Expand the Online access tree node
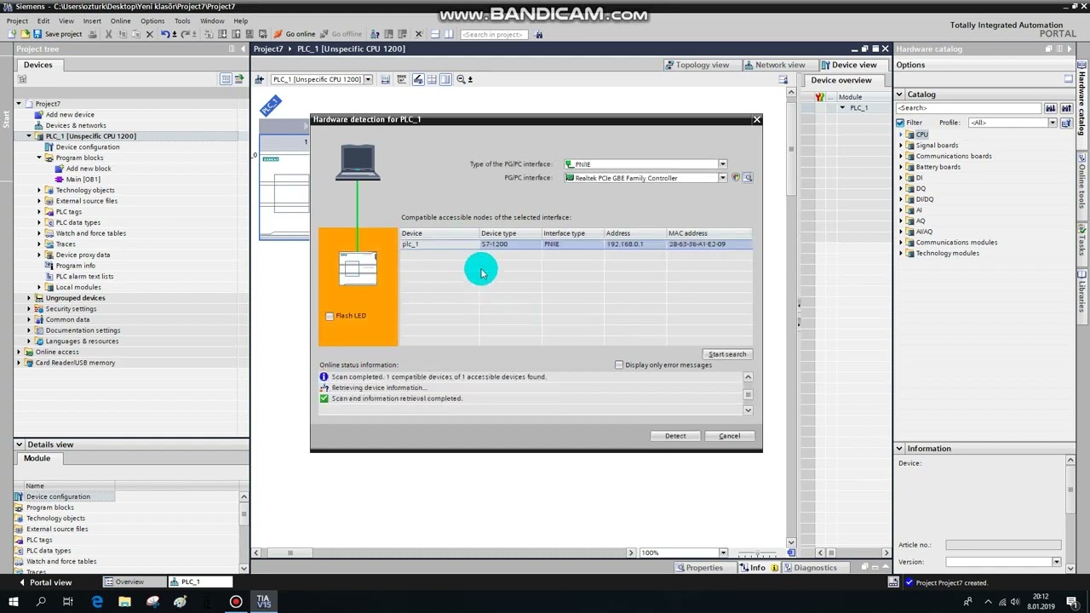 19,352
